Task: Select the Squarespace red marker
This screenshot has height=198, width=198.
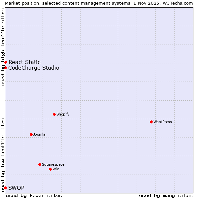Action: [40, 164]
